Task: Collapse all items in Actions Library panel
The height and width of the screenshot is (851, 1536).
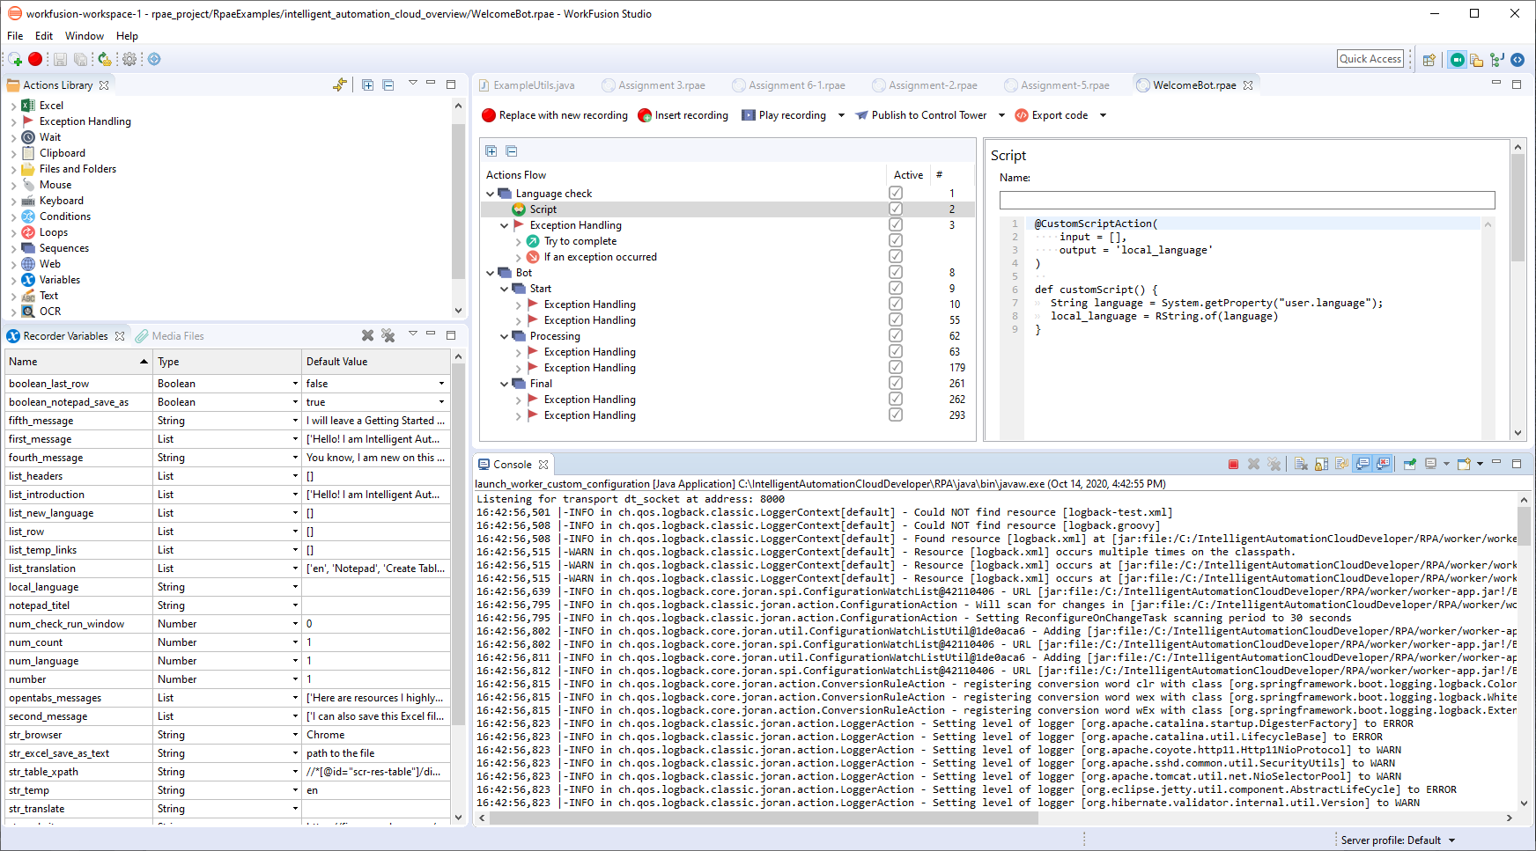Action: coord(388,84)
